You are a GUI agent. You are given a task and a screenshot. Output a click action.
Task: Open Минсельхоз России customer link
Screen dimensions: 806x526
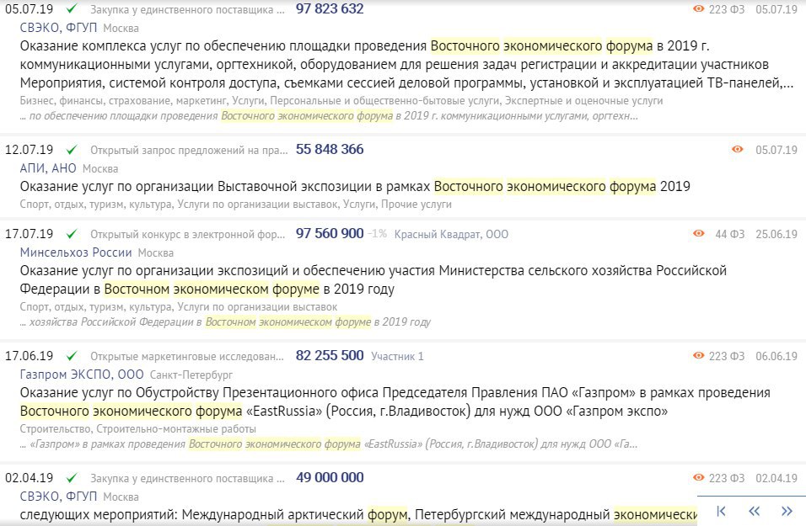[76, 252]
